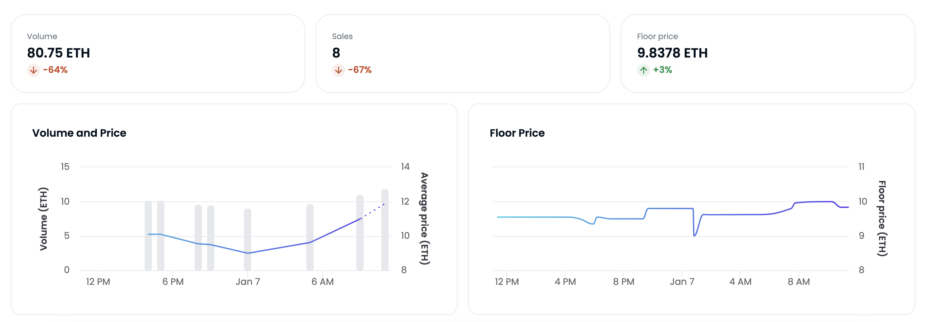Click the red down arrow icon under Volume
Viewport: 931px width, 322px height.
(x=33, y=70)
